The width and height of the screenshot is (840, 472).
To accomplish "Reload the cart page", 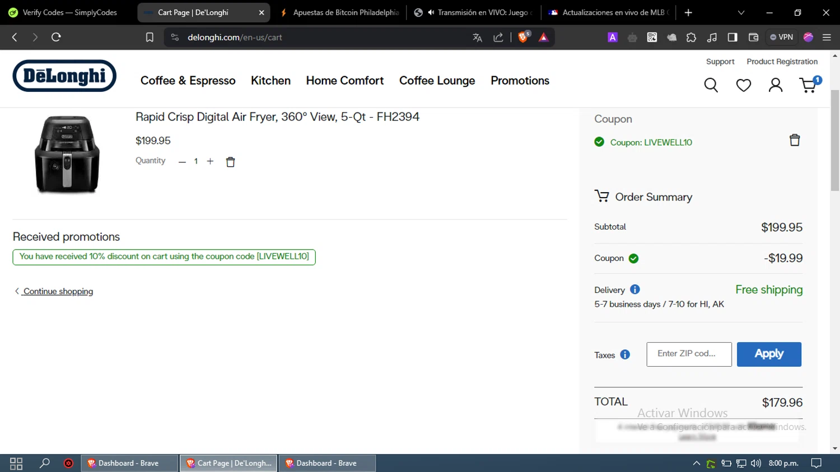I will click(x=56, y=37).
